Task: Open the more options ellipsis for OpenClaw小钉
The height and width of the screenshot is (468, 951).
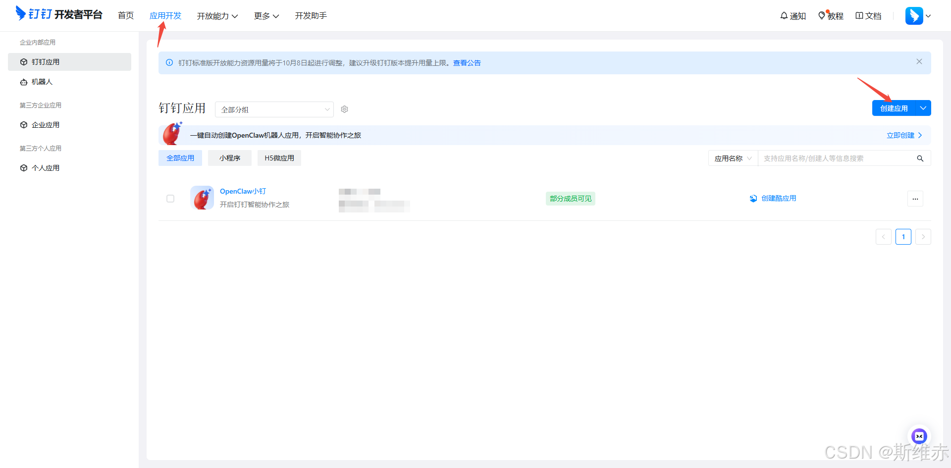Action: tap(915, 199)
